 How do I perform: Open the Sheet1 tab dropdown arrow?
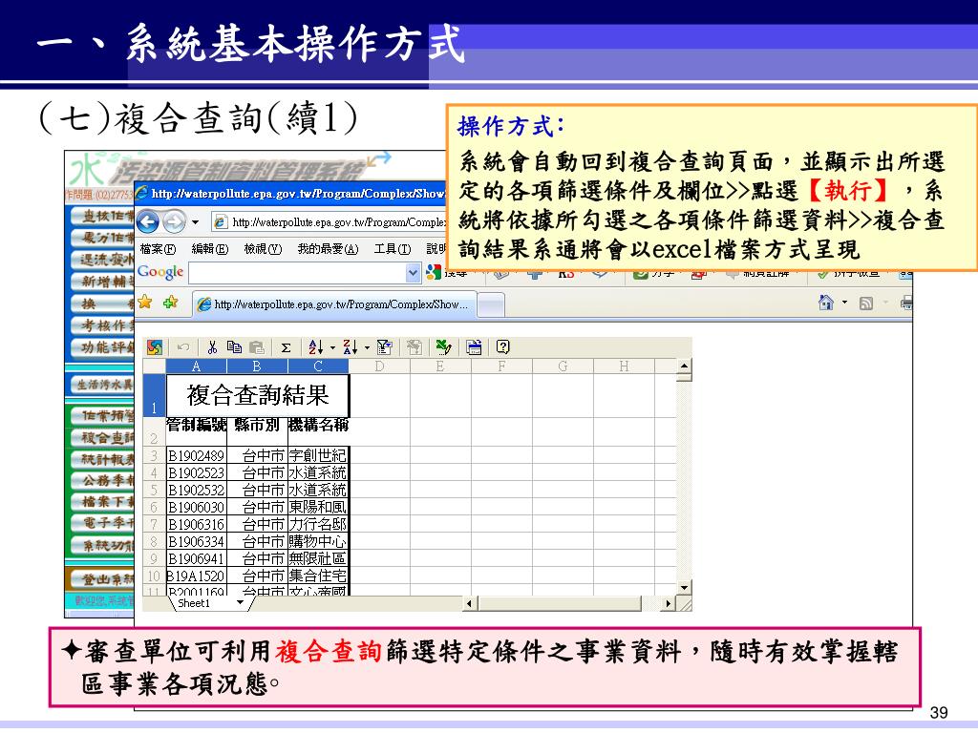click(x=240, y=603)
